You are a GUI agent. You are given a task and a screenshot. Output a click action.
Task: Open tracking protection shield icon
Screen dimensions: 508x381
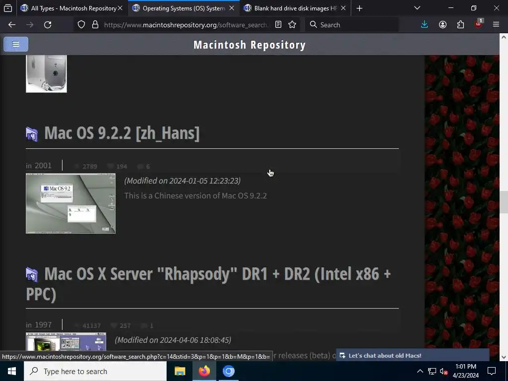81,25
